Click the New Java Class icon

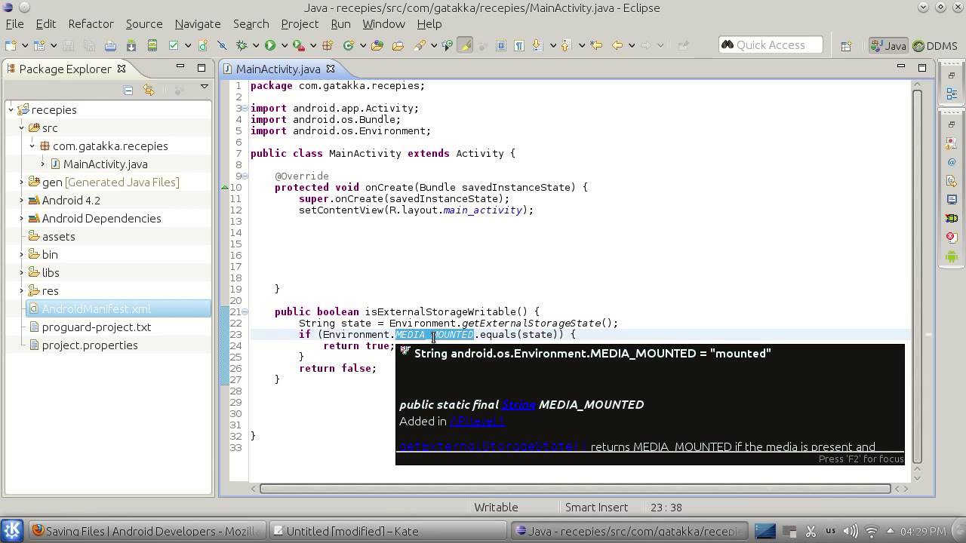pyautogui.click(x=348, y=45)
